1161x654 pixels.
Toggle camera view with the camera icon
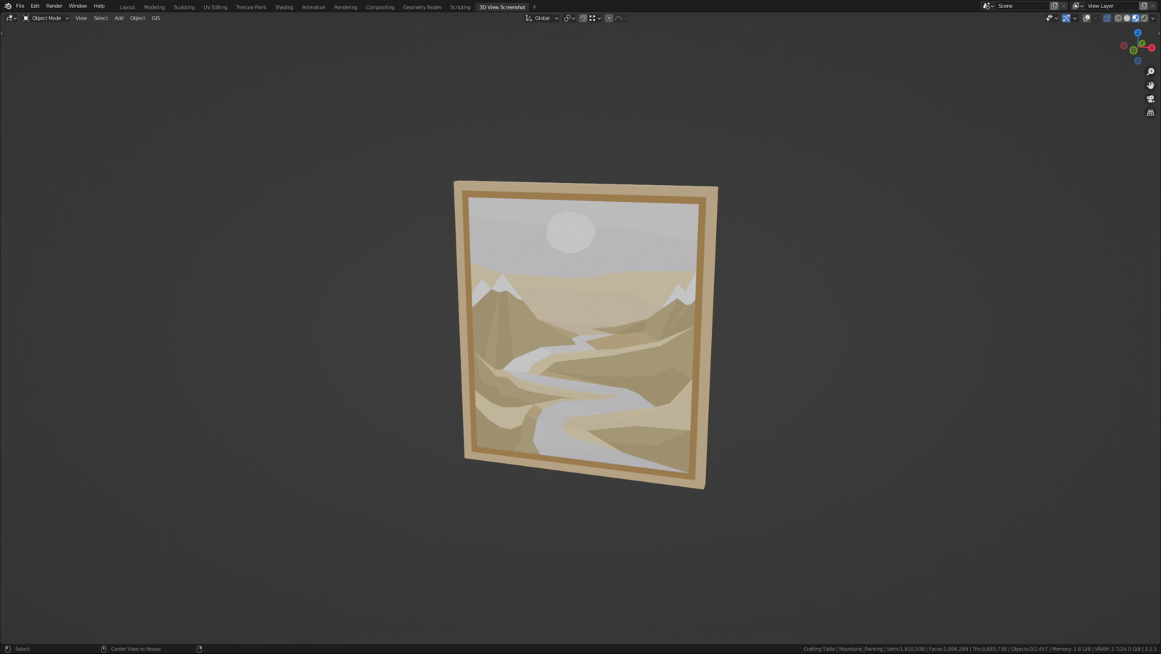click(1150, 99)
